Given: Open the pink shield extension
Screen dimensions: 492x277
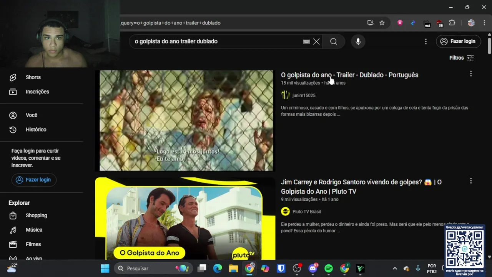Looking at the screenshot, I should click(x=400, y=23).
